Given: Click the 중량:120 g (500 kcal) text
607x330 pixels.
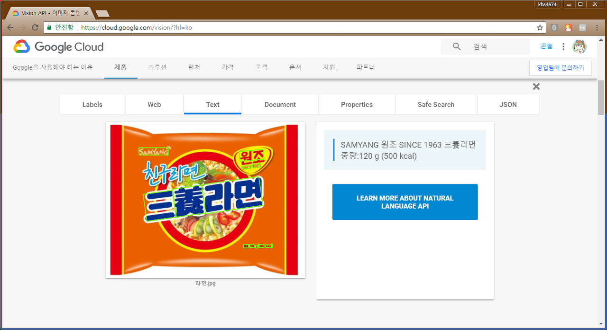Looking at the screenshot, I should tap(379, 156).
